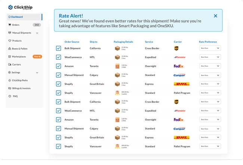Expand the Settings sidebar chevron
The width and height of the screenshot is (243, 165).
pos(37,72)
